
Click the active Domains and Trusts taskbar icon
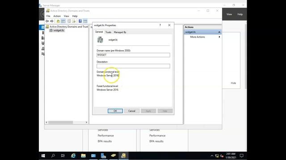click(123, 156)
